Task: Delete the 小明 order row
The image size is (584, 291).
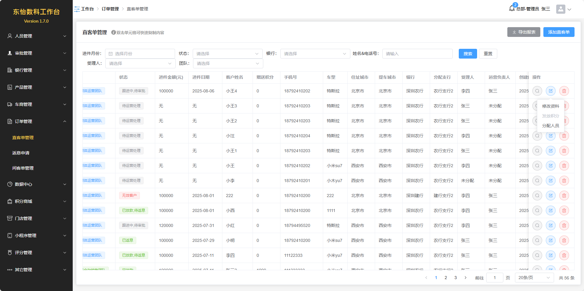Action: point(564,240)
